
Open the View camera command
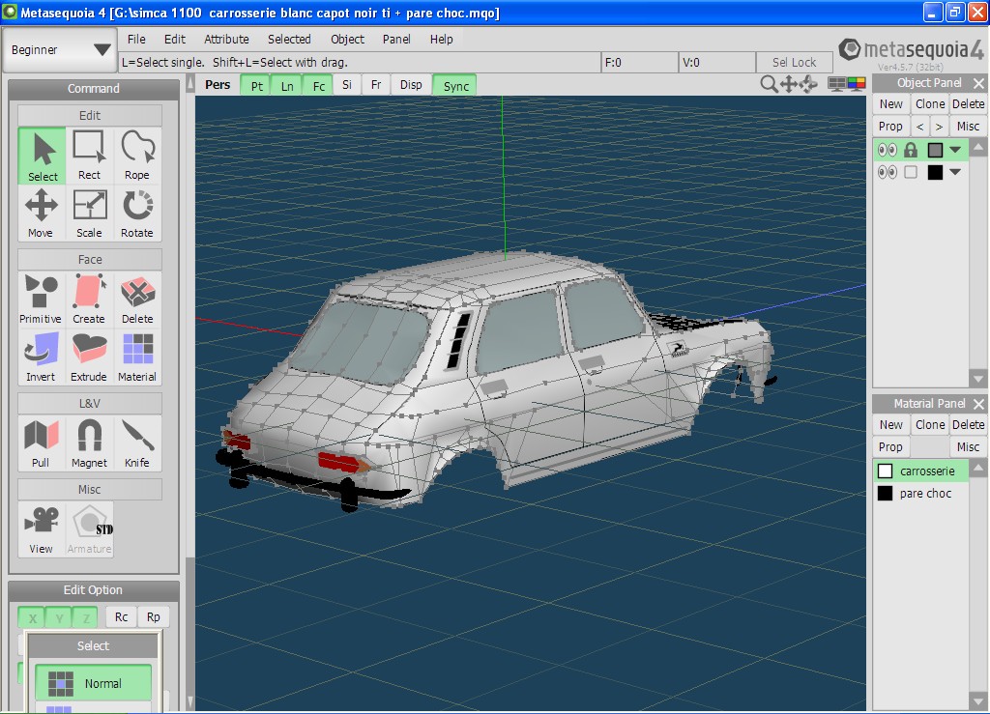pyautogui.click(x=42, y=529)
